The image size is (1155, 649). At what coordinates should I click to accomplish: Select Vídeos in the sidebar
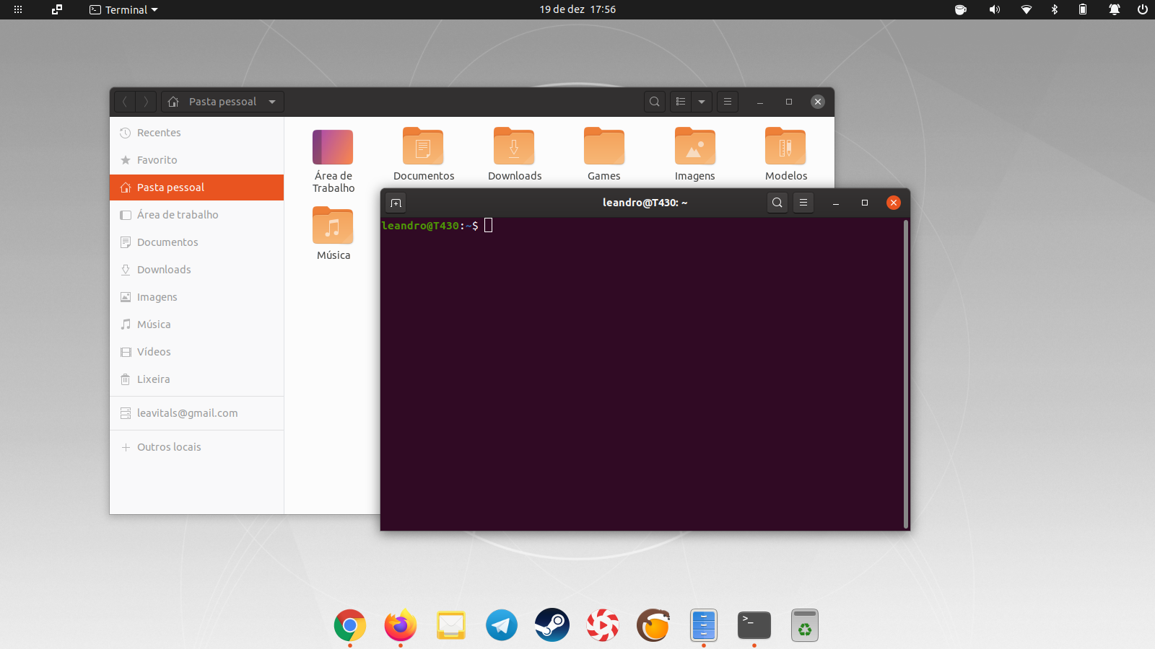(x=196, y=352)
